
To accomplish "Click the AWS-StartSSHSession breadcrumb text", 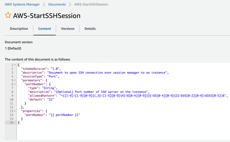I will [91, 4].
